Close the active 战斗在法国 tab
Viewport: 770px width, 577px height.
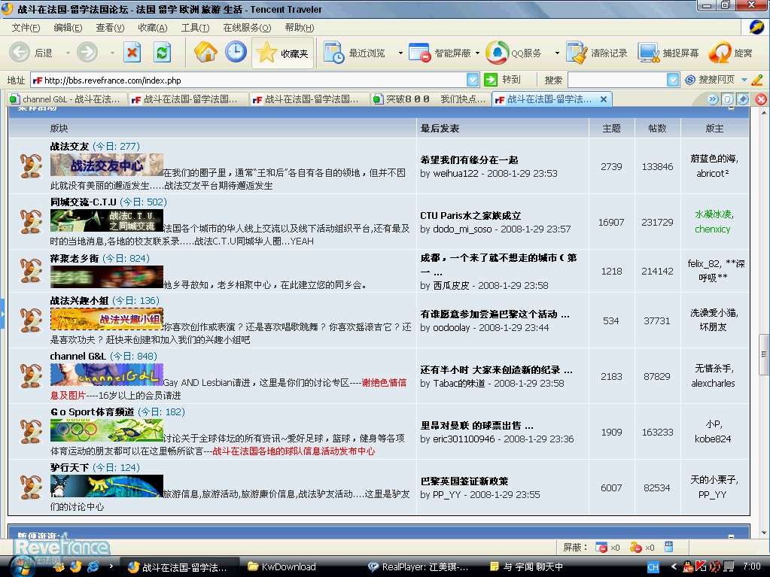pos(604,99)
